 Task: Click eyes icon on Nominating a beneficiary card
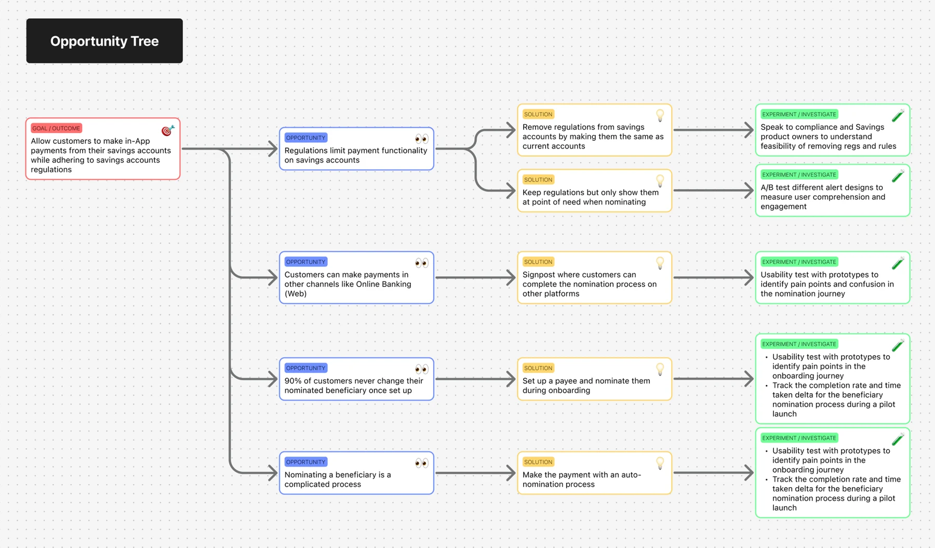pyautogui.click(x=422, y=463)
